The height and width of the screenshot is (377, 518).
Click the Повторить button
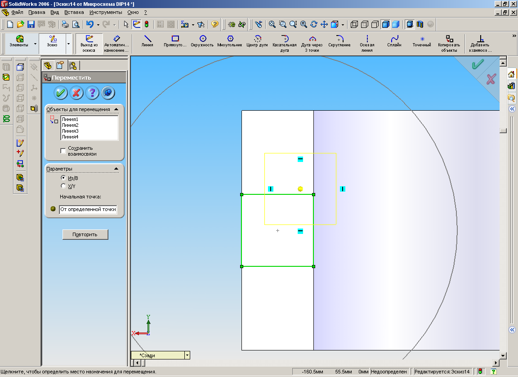(85, 234)
